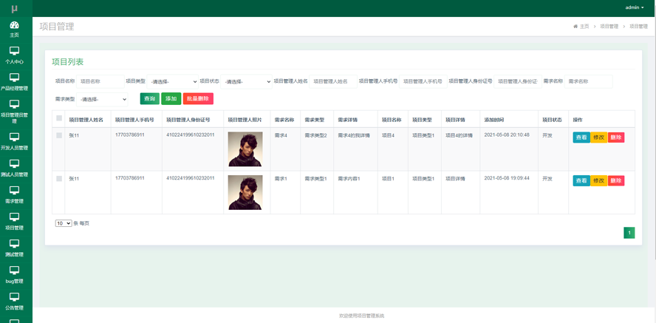Open the 需求类型 dropdown filter

[103, 99]
